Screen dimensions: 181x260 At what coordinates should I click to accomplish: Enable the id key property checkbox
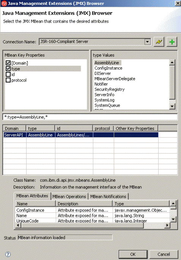(8, 74)
